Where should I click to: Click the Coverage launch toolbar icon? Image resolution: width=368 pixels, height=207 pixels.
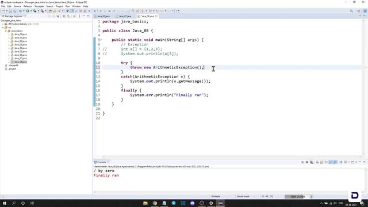coord(34,11)
